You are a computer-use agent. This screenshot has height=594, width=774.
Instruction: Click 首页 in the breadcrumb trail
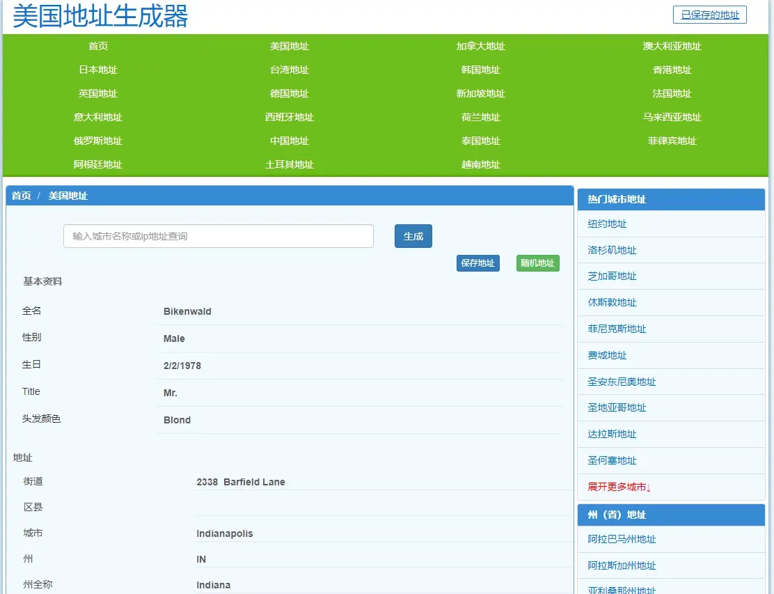click(20, 196)
